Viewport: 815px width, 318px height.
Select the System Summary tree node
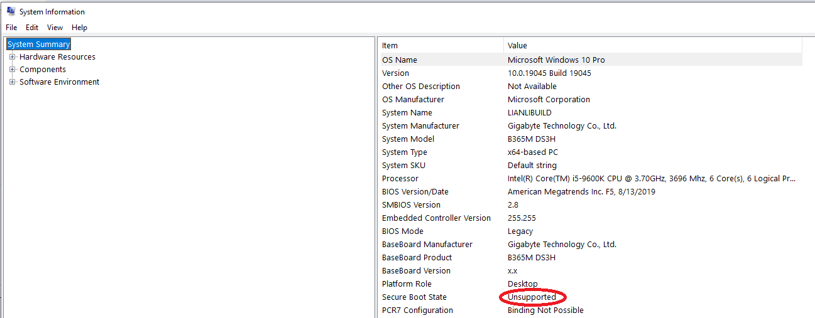pos(38,45)
